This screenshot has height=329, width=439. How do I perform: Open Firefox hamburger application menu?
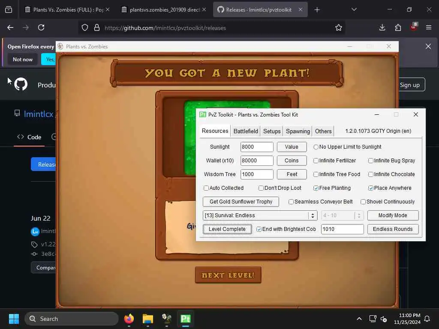click(x=429, y=28)
